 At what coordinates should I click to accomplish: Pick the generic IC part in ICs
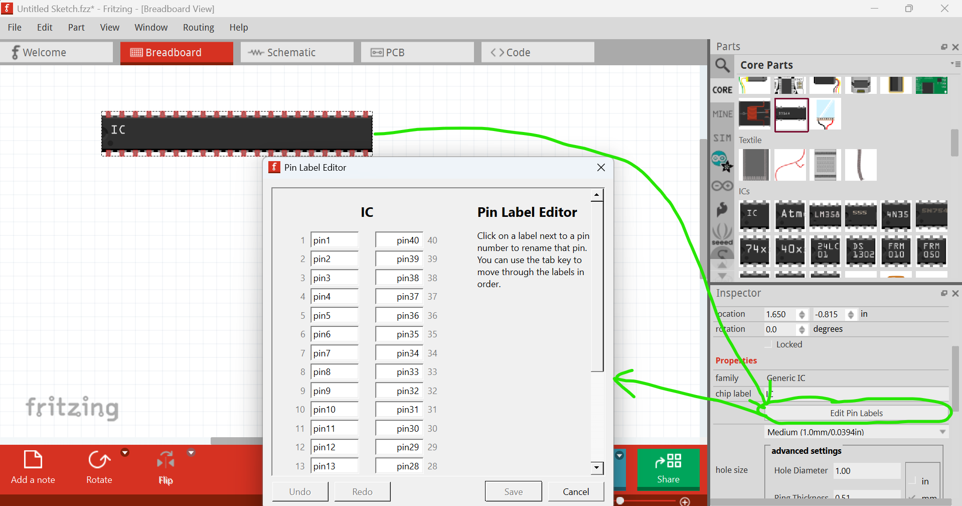pos(754,215)
